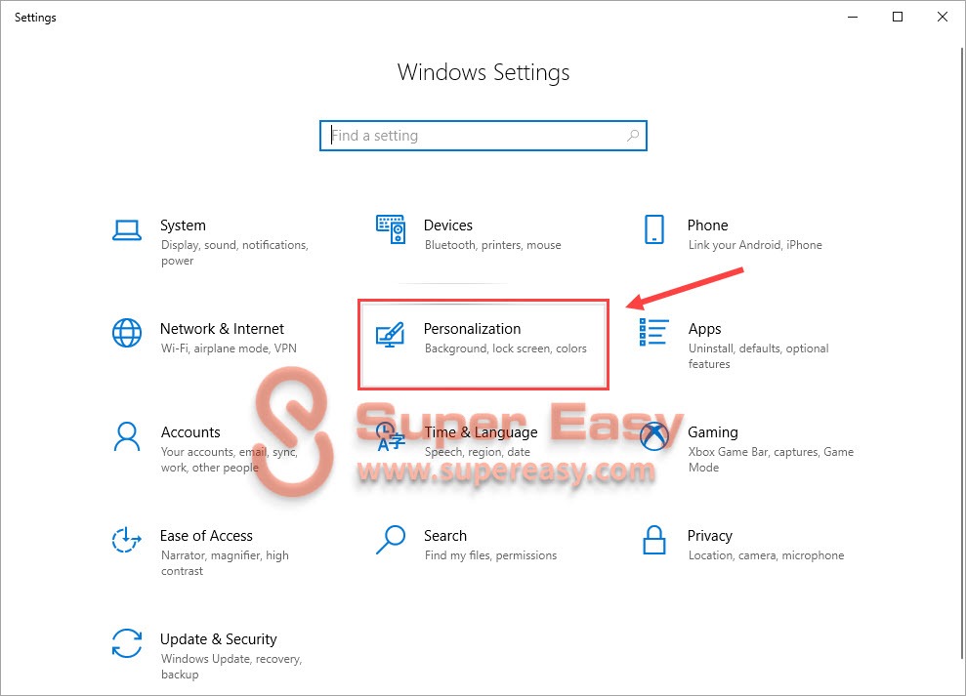Click 'Speech, region, date' description
This screenshot has height=696, width=966.
[478, 452]
